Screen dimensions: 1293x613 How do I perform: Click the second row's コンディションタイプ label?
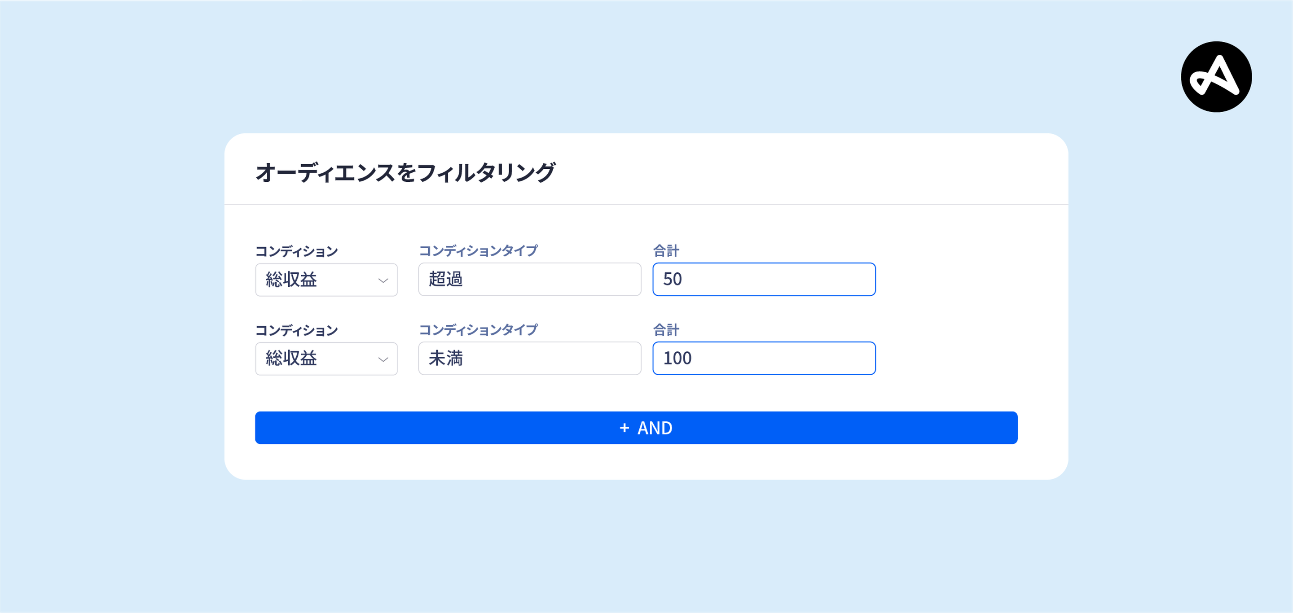(478, 330)
